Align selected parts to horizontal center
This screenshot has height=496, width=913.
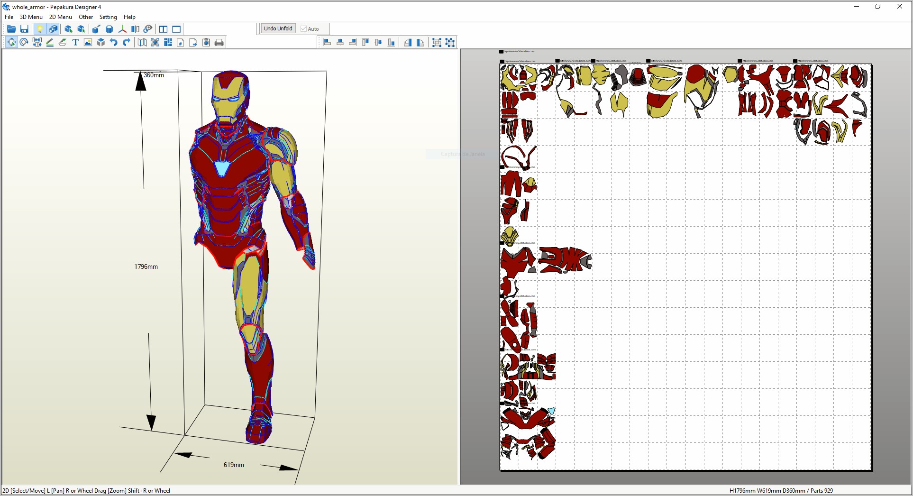pos(340,43)
